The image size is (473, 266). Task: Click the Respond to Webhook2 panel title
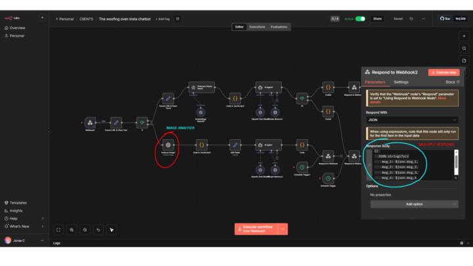[395, 72]
